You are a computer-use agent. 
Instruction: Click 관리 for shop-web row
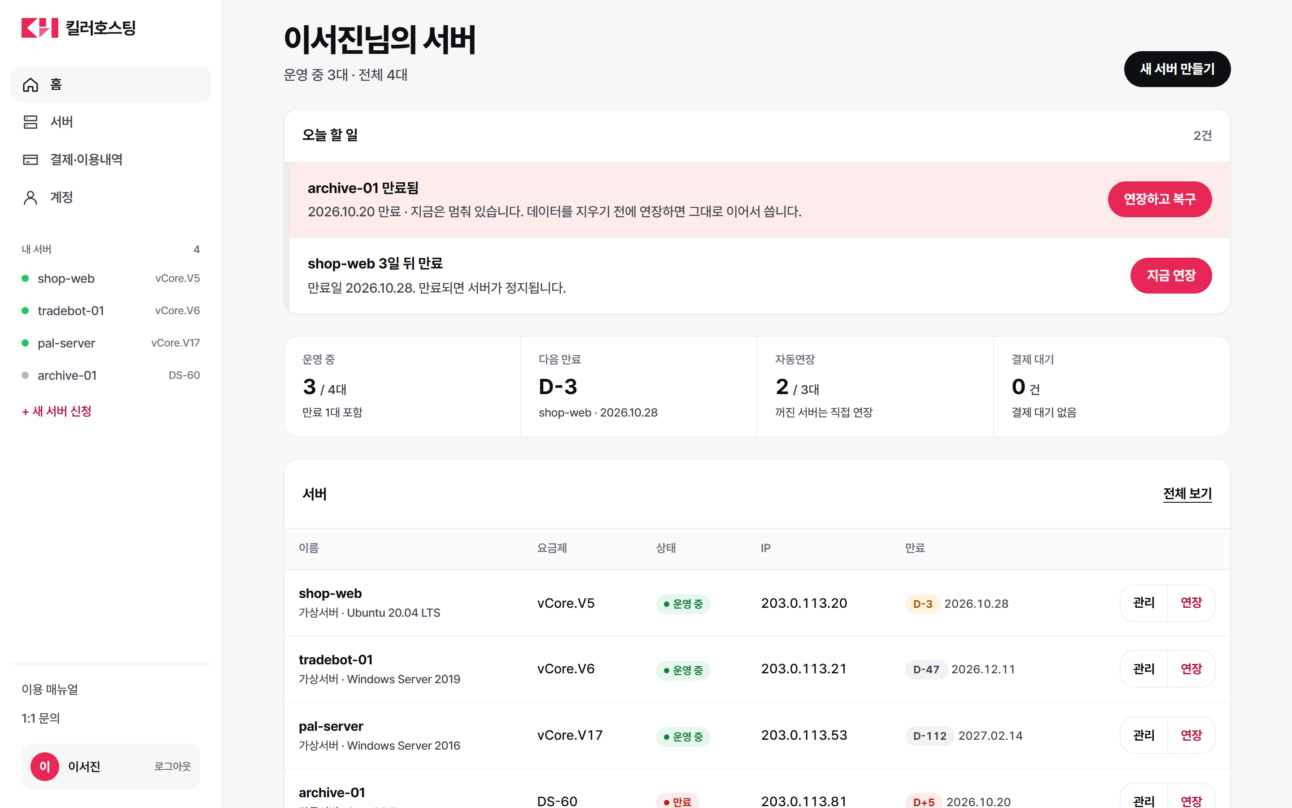1144,603
